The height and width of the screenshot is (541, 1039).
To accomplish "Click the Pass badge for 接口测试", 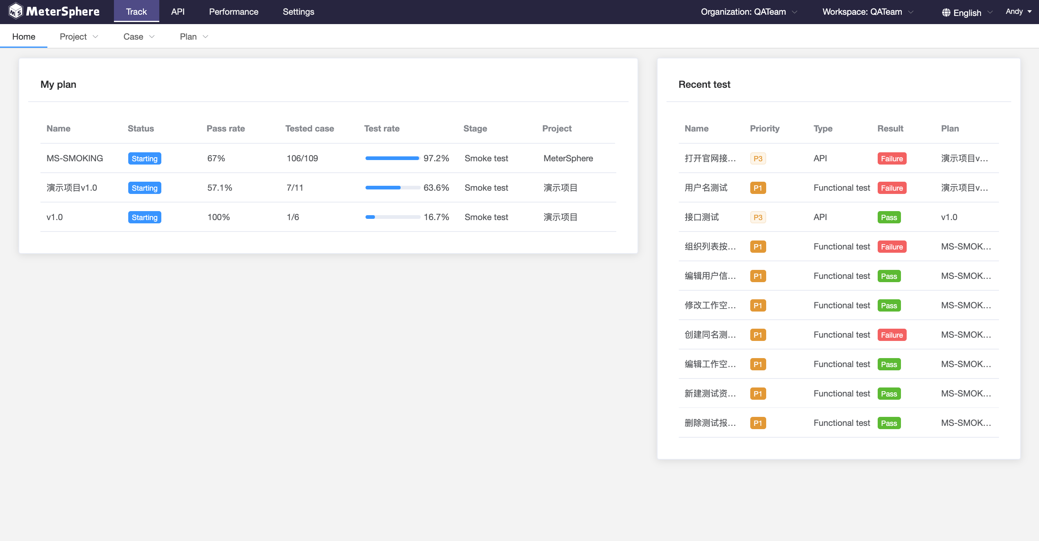I will click(889, 217).
